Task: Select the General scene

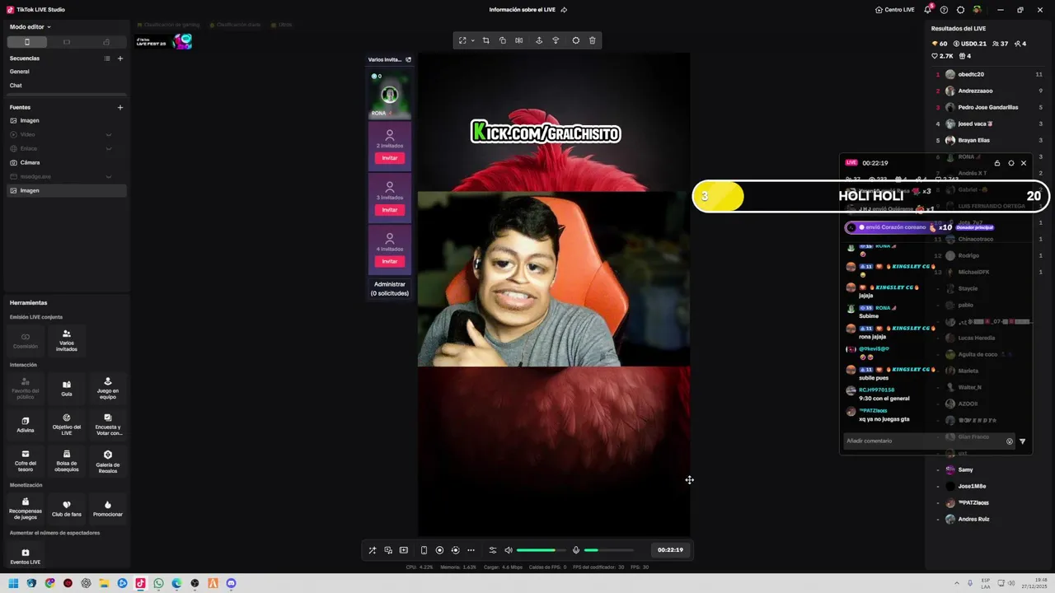Action: tap(66, 72)
